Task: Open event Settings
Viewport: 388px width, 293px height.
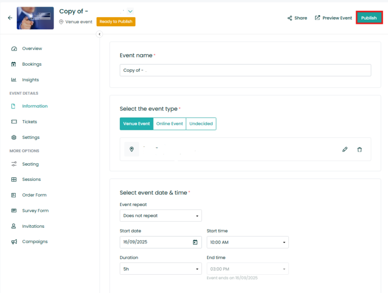Action: pyautogui.click(x=31, y=137)
